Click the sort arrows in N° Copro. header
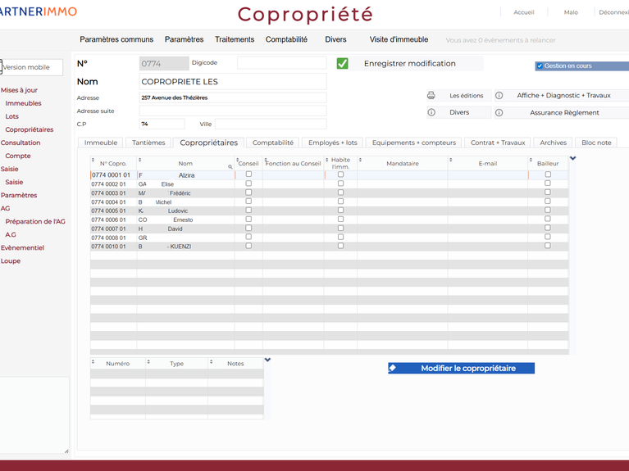The height and width of the screenshot is (471, 629). pos(93,160)
